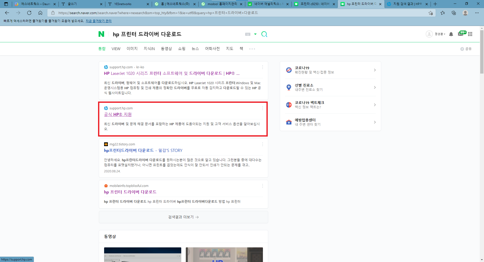Switch to the 책 tab
This screenshot has width=484, height=262.
click(x=241, y=49)
